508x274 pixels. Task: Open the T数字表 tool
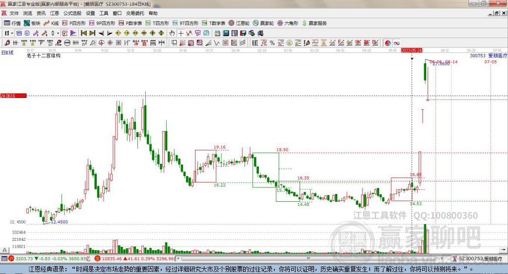pos(213,23)
